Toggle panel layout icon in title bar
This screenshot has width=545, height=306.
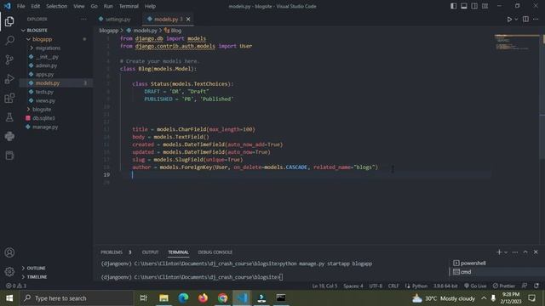coord(464,6)
